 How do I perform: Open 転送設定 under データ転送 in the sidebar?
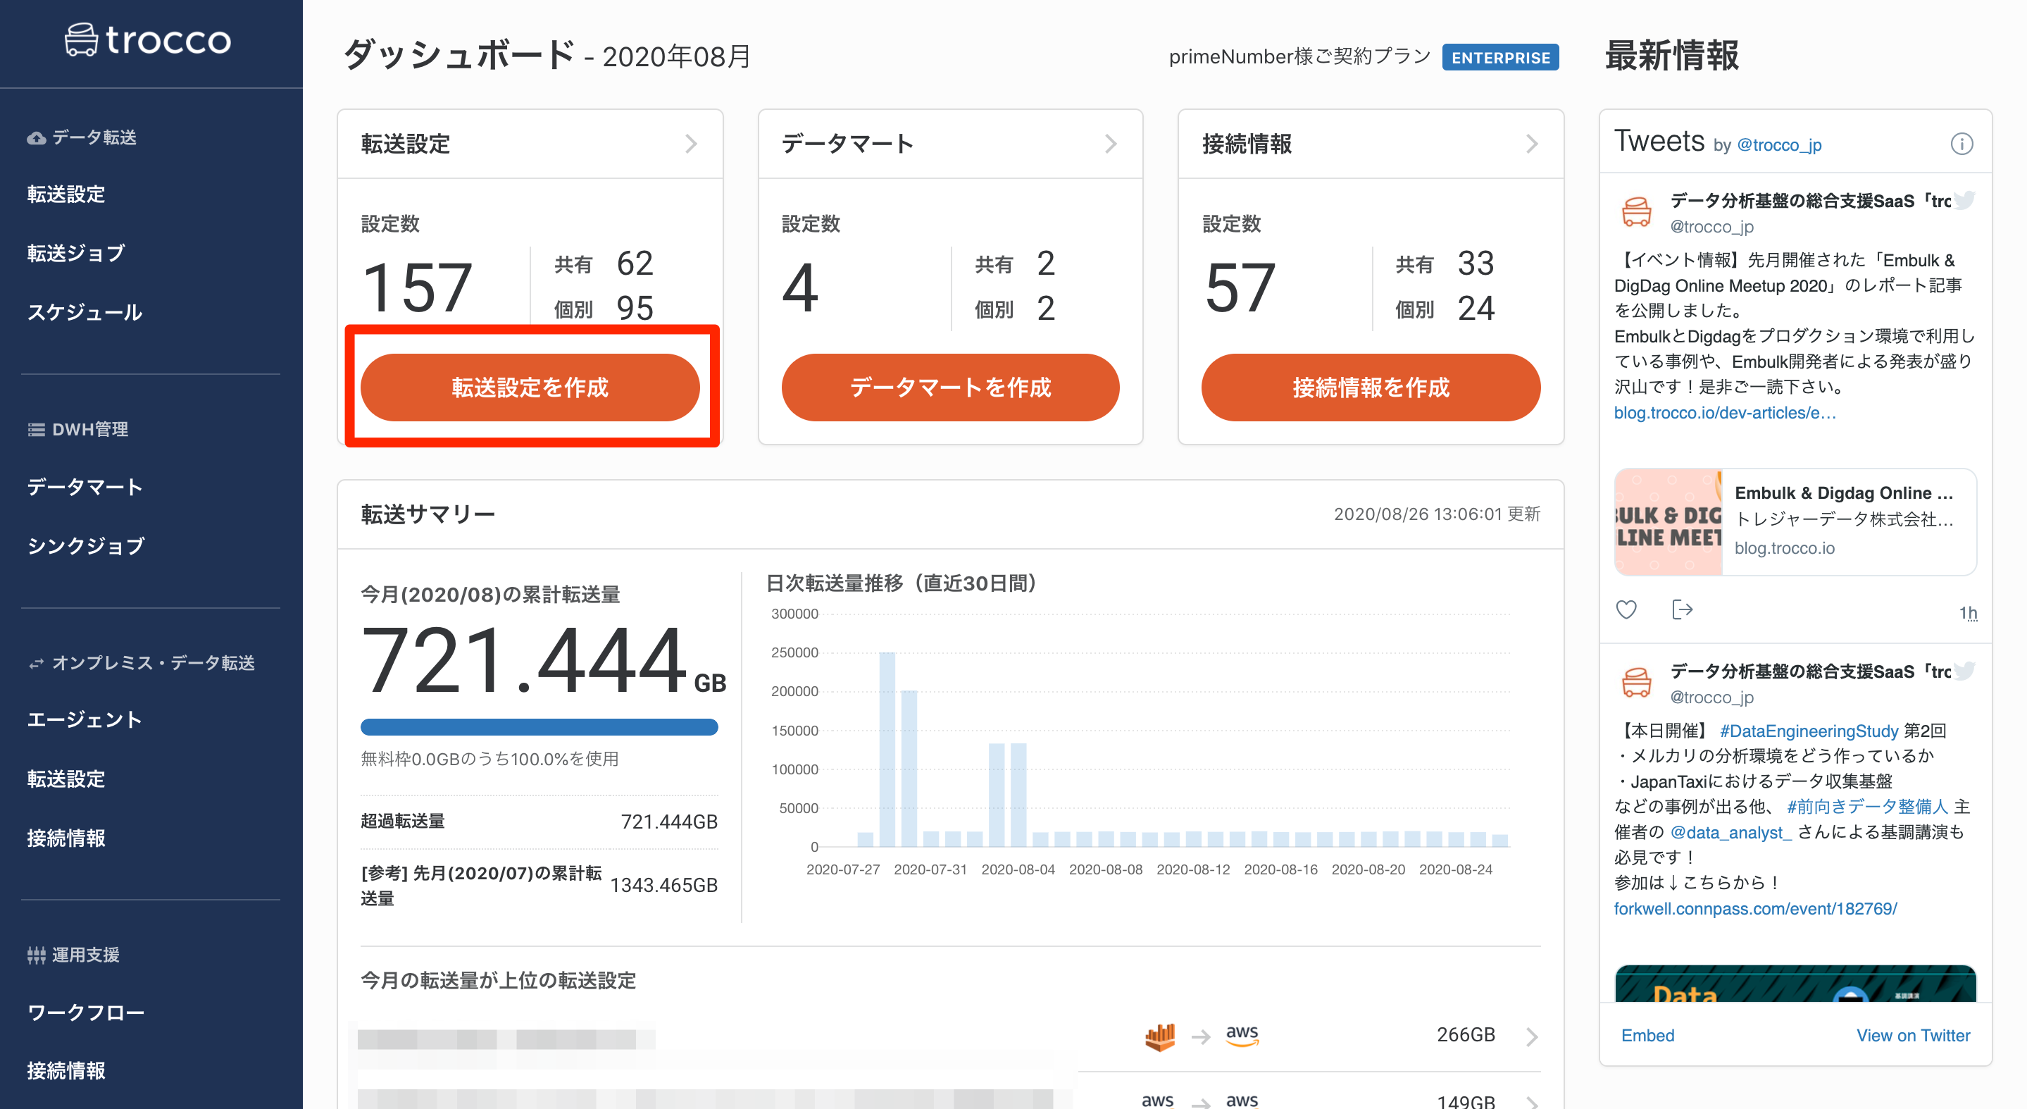pyautogui.click(x=66, y=194)
